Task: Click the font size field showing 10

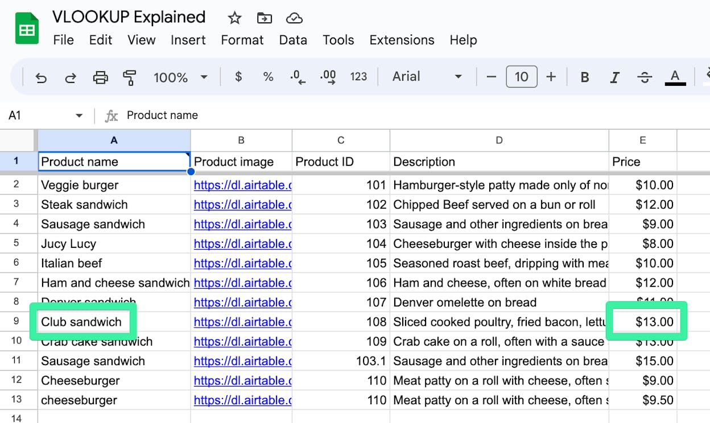Action: 522,77
